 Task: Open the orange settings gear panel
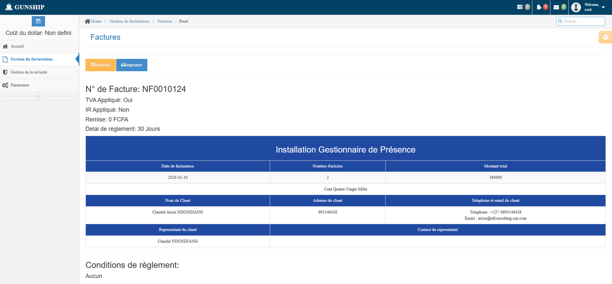[605, 37]
